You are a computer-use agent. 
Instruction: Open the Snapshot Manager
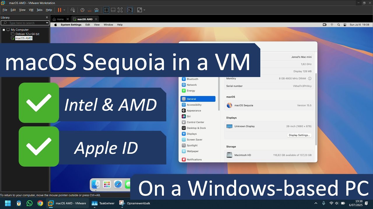96,10
